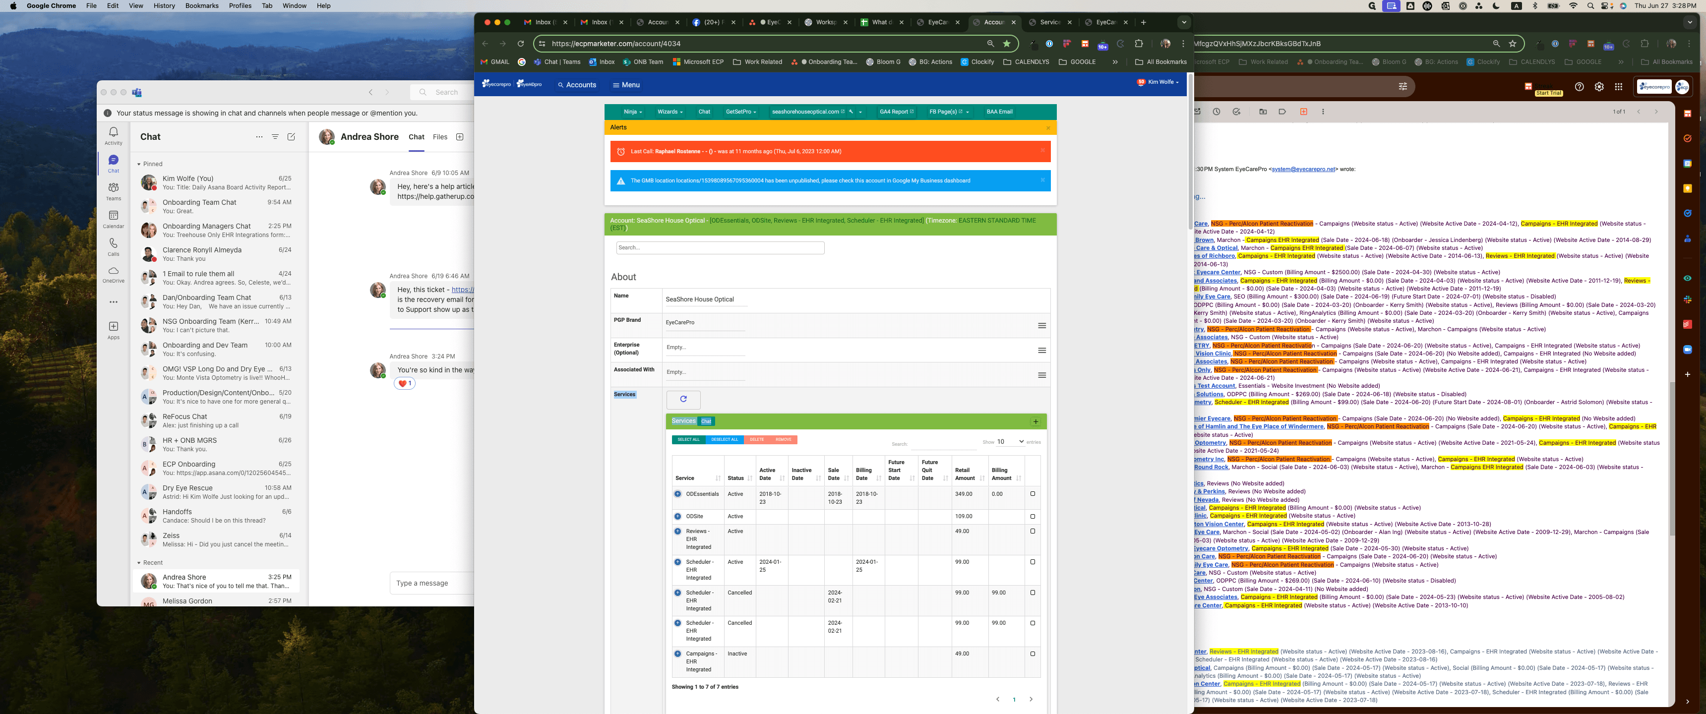Open system@eyecarepro.net link in the email

[1303, 170]
